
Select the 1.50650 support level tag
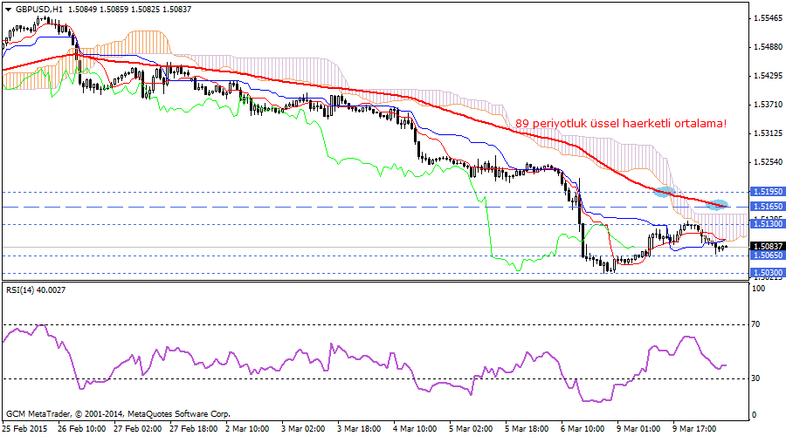click(x=768, y=256)
